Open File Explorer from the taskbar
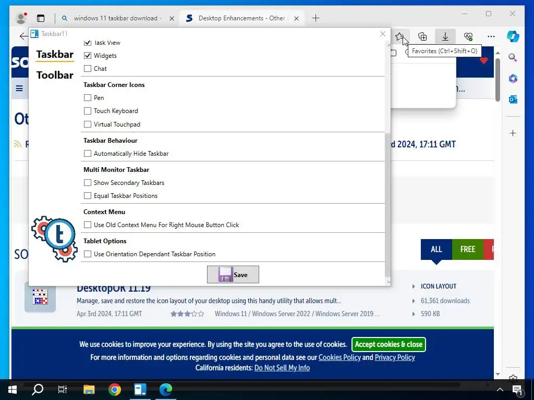This screenshot has width=534, height=400. tap(89, 390)
